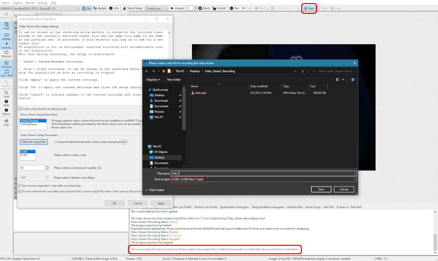Toggle Enable video stream recording mode
The image size is (438, 261).
[20, 109]
